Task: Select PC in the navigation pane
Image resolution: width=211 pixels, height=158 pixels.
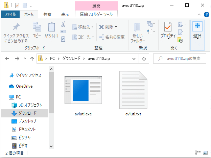Action: coord(15,97)
